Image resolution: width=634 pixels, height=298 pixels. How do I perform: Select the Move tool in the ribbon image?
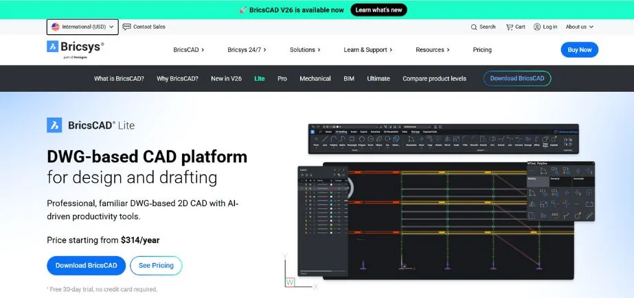421,140
